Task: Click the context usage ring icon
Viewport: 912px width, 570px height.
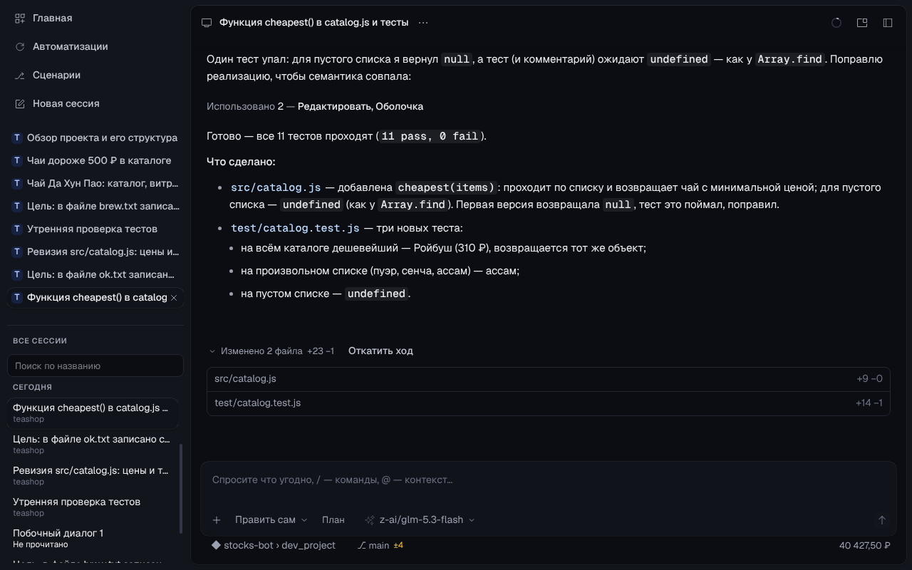Action: [836, 23]
